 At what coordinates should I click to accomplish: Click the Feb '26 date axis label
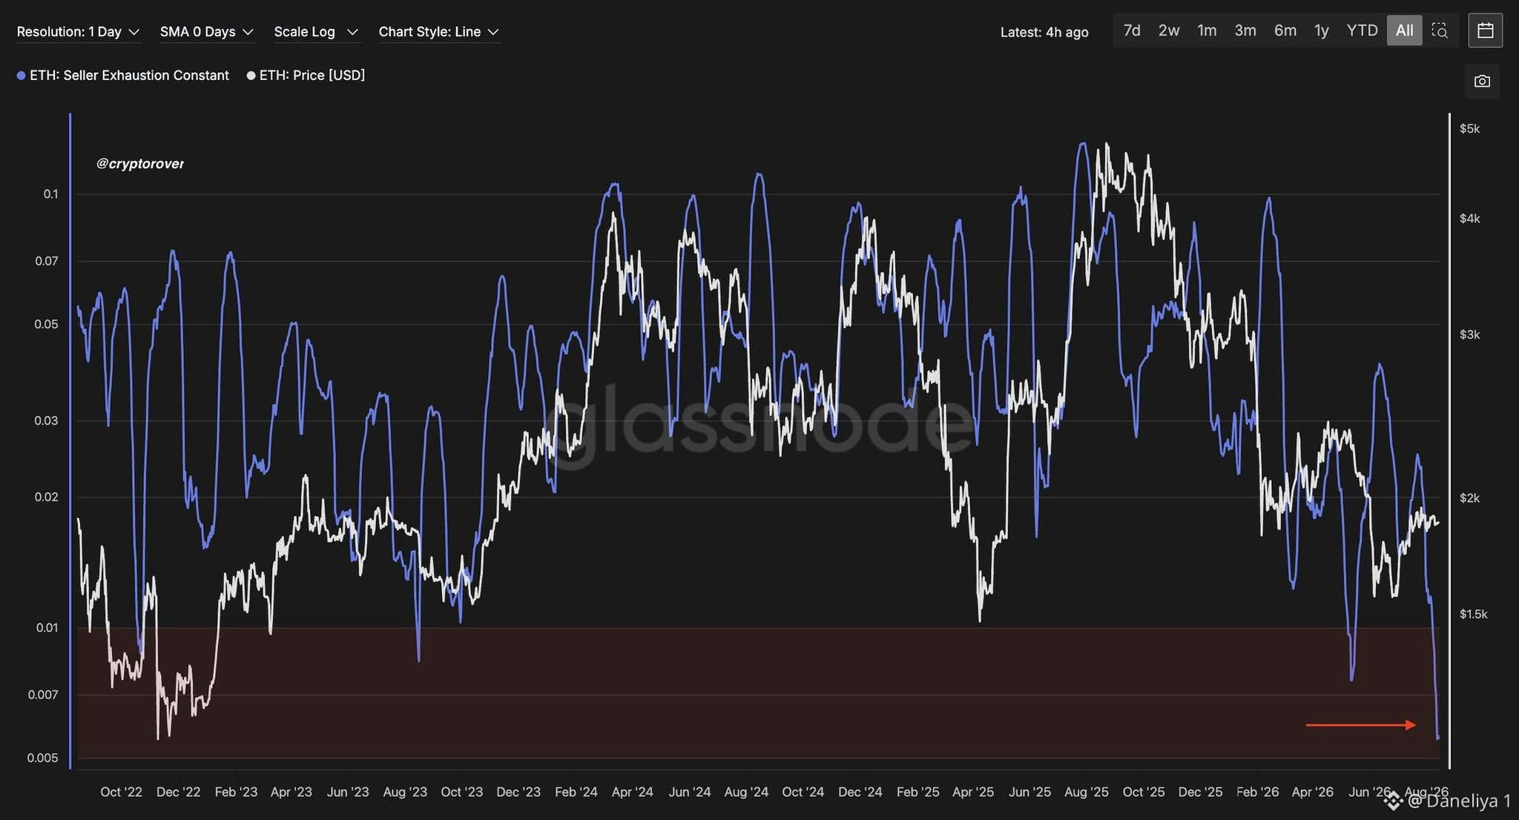coord(1258,792)
